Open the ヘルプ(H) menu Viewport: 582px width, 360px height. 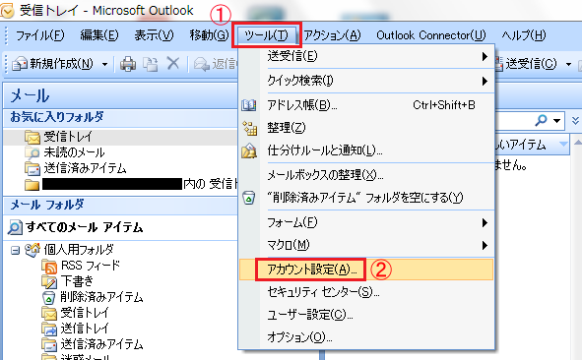(523, 35)
